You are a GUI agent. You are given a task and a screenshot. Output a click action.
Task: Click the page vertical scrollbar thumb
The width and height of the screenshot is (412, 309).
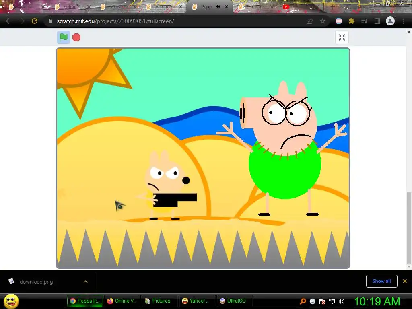point(409,228)
